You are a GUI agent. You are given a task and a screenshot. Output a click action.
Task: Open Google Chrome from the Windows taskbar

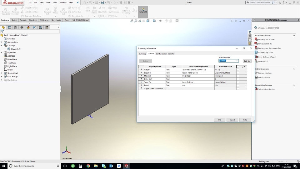88,166
